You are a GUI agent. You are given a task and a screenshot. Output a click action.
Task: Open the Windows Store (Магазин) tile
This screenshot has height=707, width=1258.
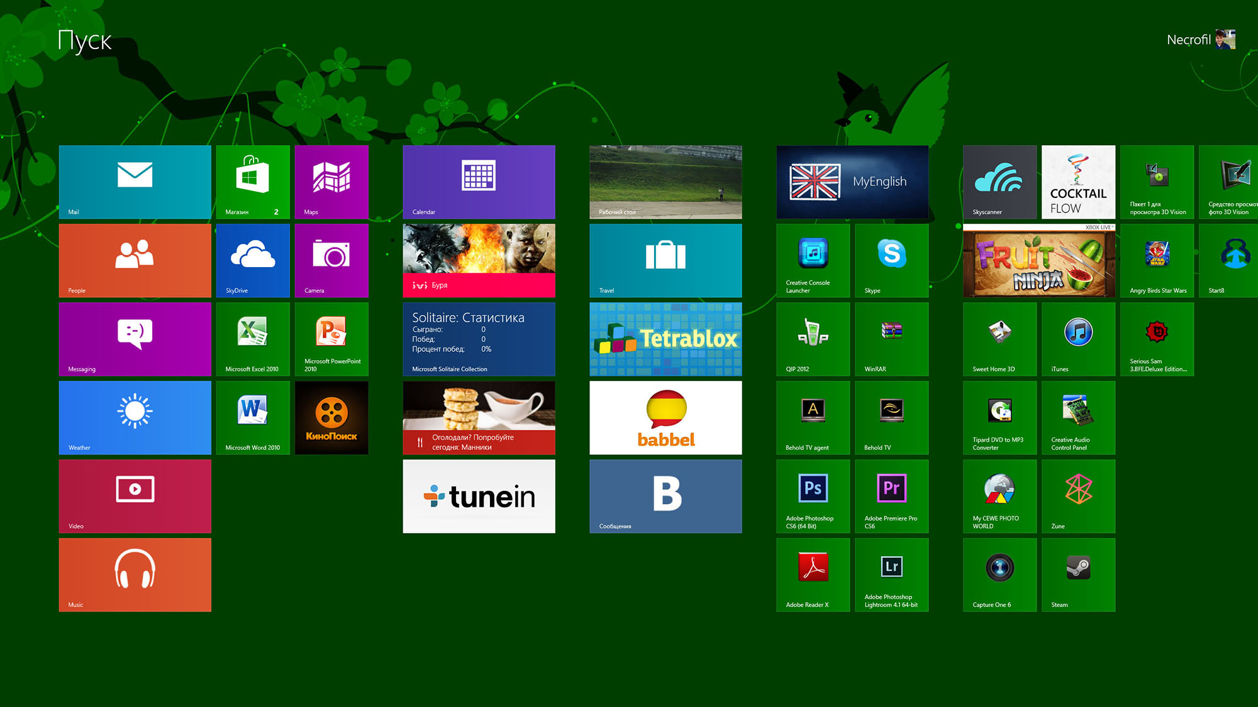tap(253, 182)
